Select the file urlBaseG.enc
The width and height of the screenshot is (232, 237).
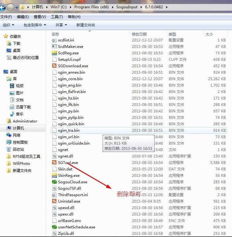click(139, 220)
